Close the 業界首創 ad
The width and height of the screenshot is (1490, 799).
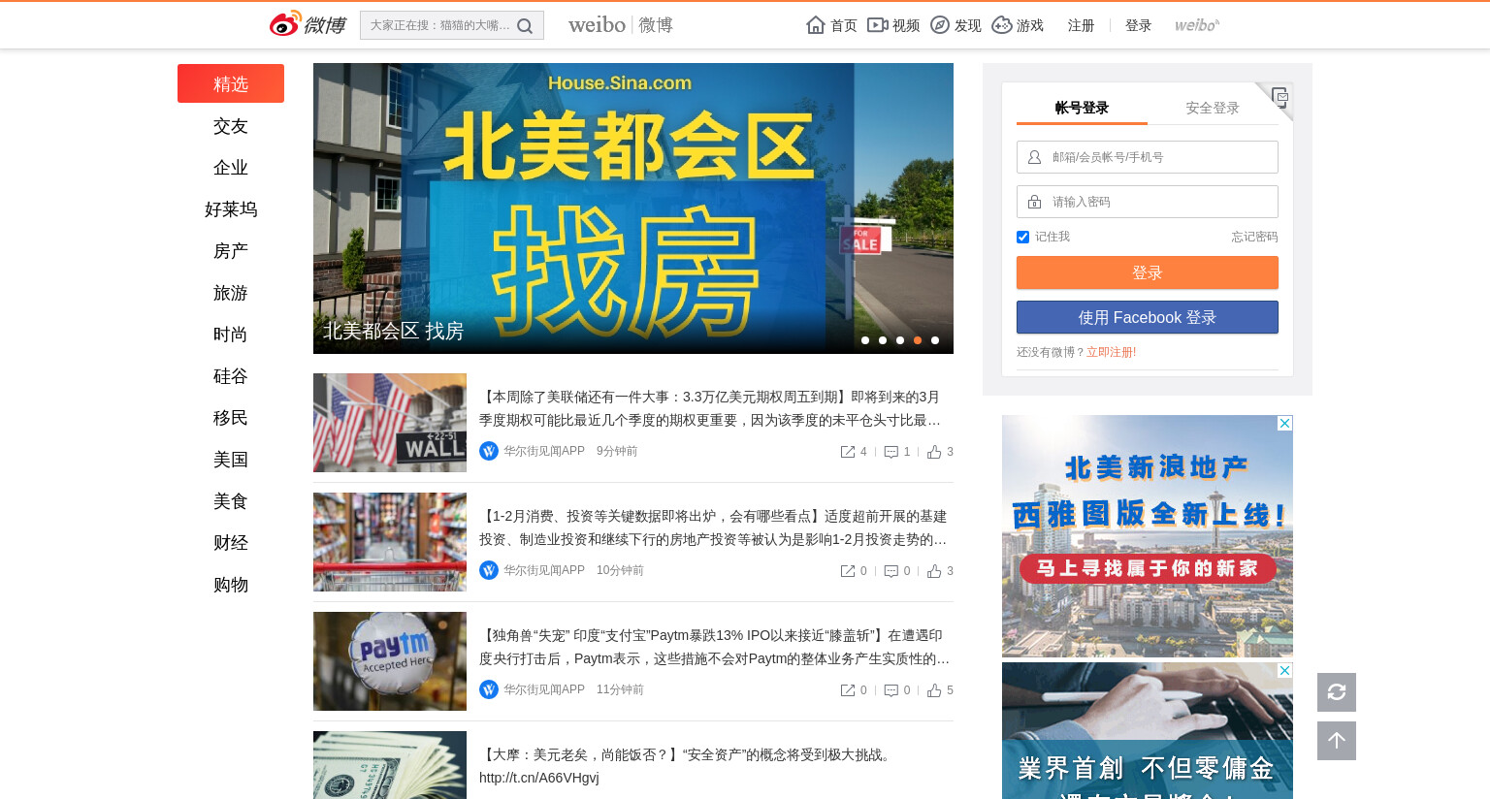point(1284,671)
